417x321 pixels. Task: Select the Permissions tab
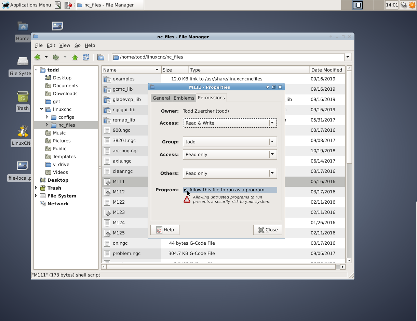point(211,98)
